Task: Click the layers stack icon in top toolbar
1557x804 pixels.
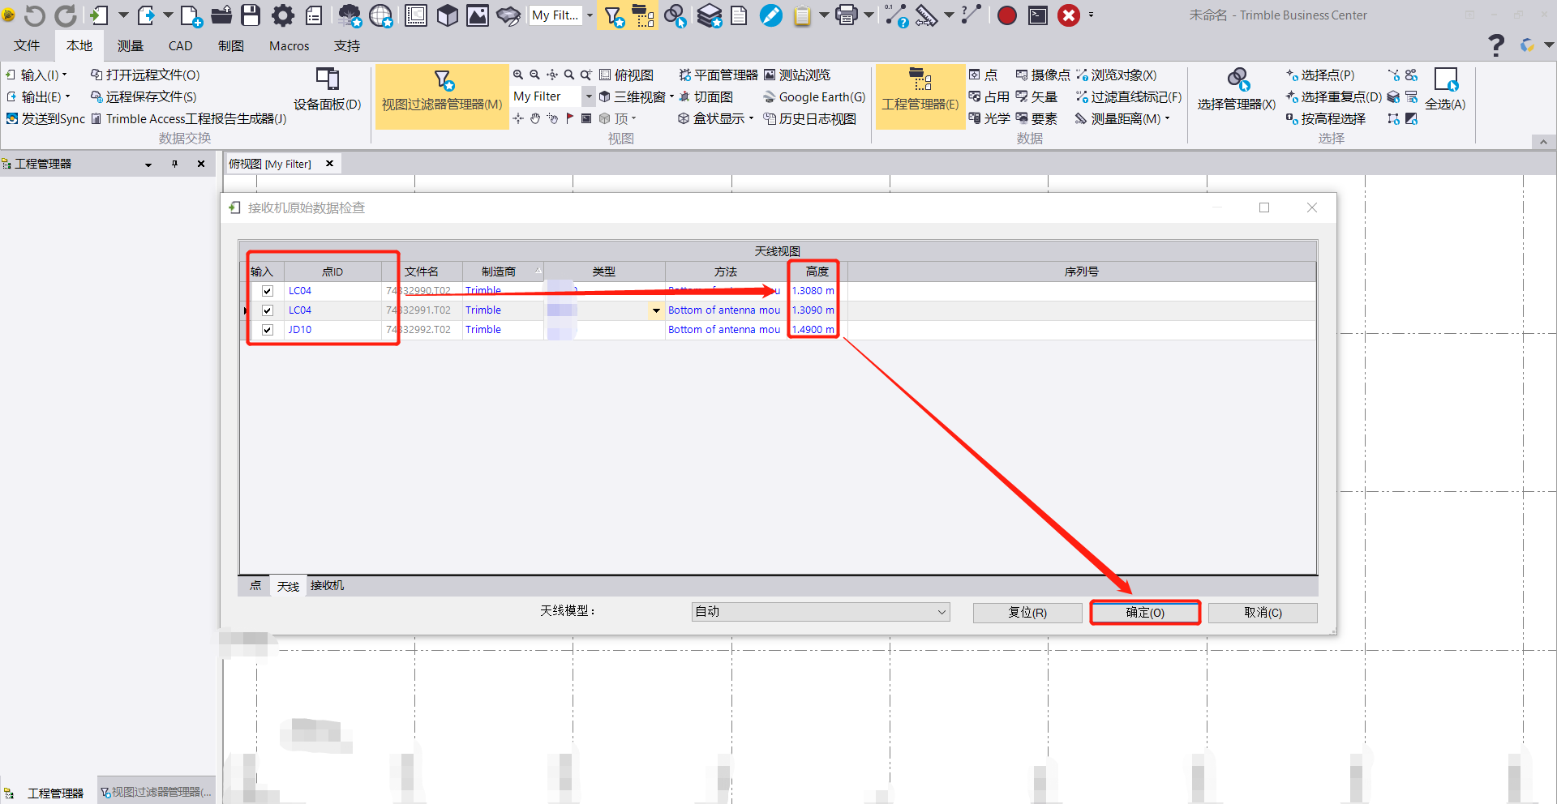Action: [x=710, y=15]
